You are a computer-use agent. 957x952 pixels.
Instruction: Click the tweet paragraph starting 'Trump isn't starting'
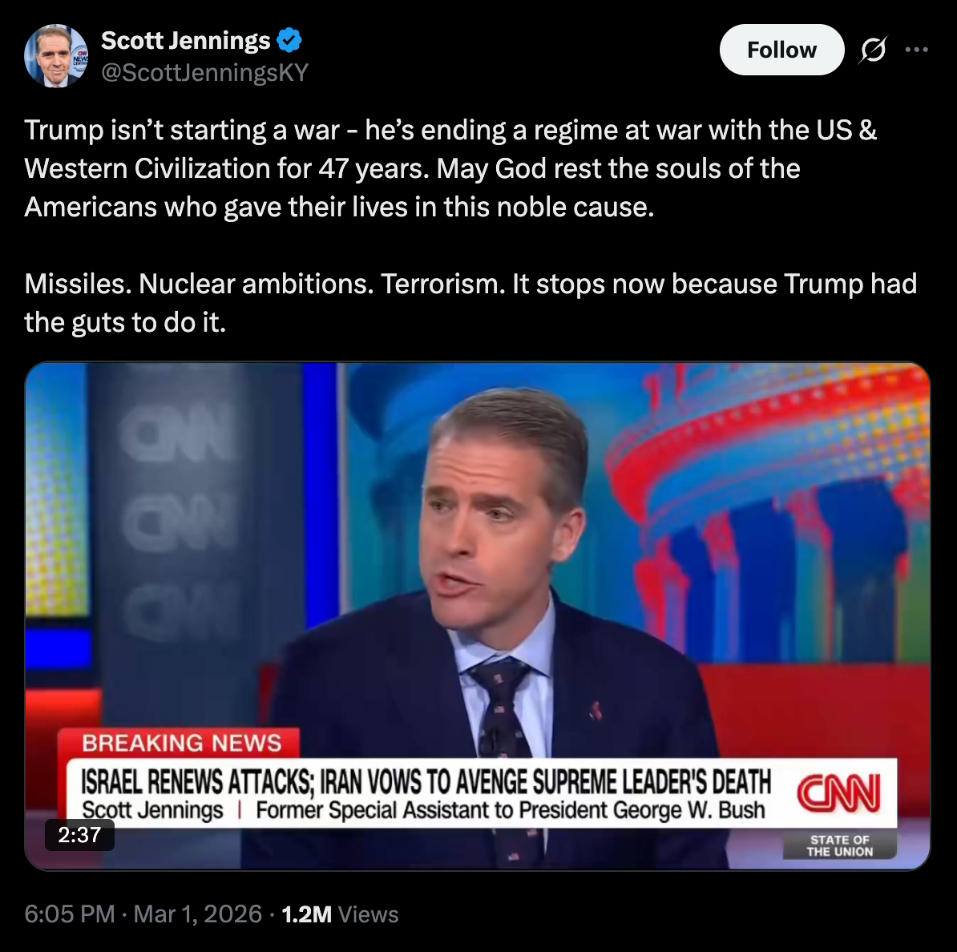point(450,168)
